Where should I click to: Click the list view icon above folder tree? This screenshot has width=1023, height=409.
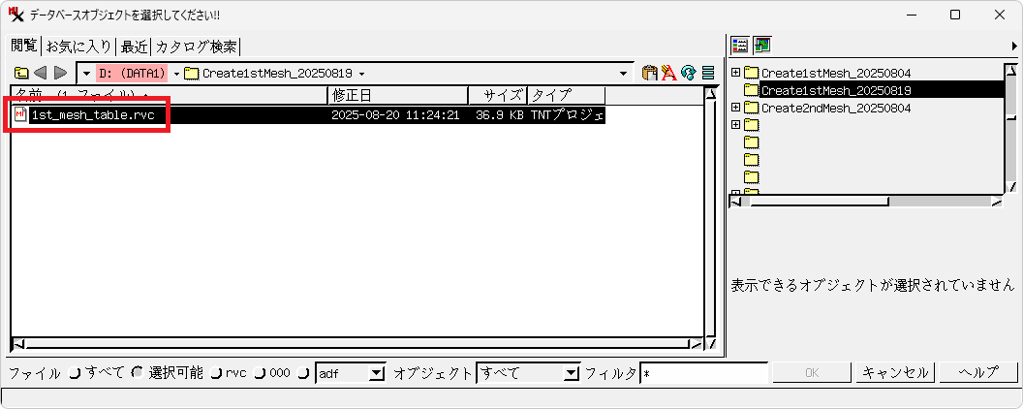[740, 46]
